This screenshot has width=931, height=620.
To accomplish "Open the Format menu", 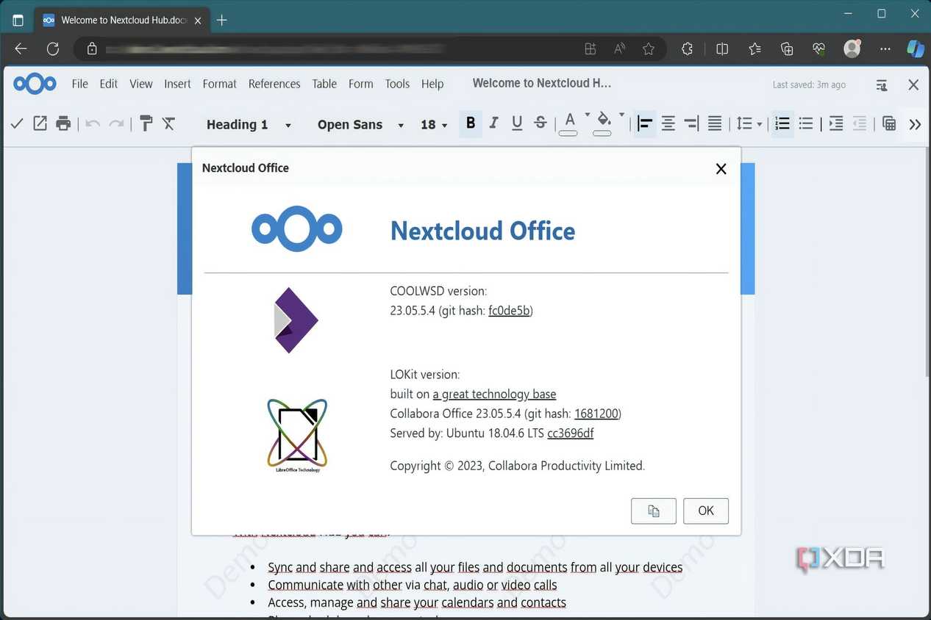I will pos(220,84).
